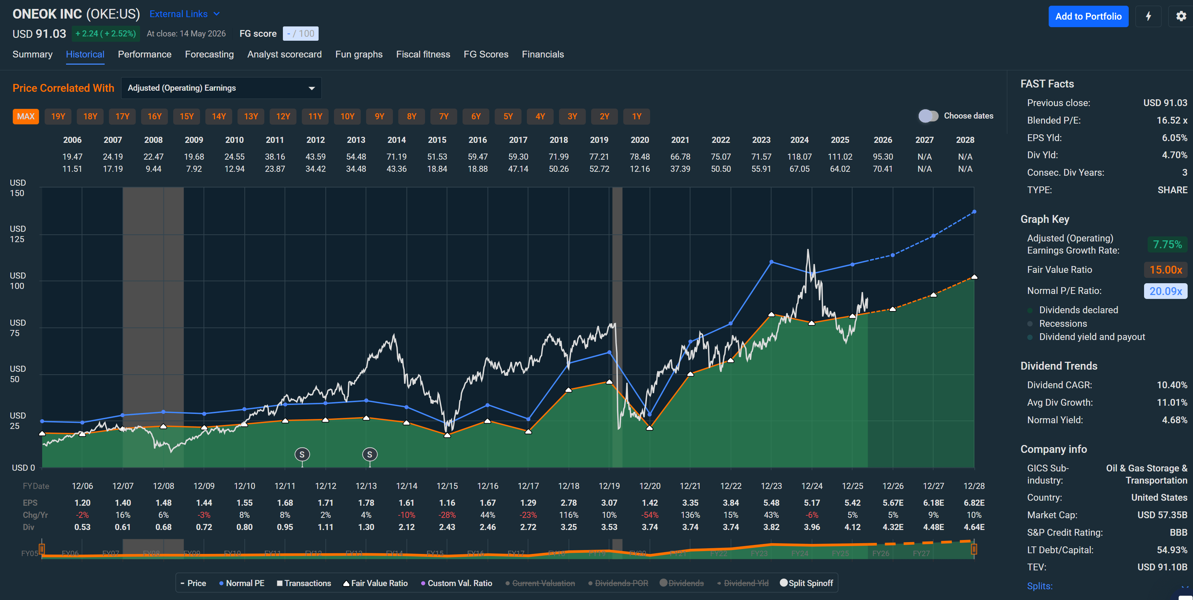Click the Dividend CAGR value 10.40%
Viewport: 1193px width, 600px height.
tap(1172, 385)
